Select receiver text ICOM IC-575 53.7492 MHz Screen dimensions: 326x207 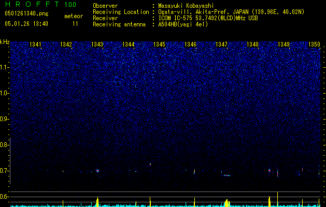[x=208, y=18]
